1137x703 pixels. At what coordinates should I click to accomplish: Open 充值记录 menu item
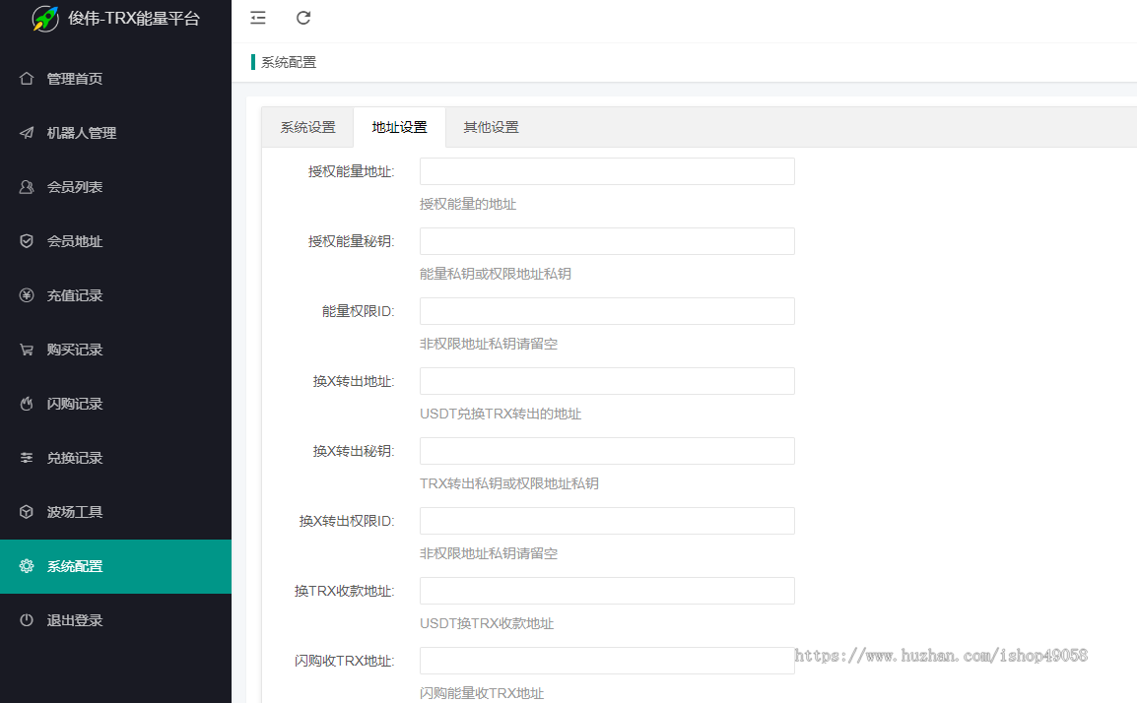point(116,295)
